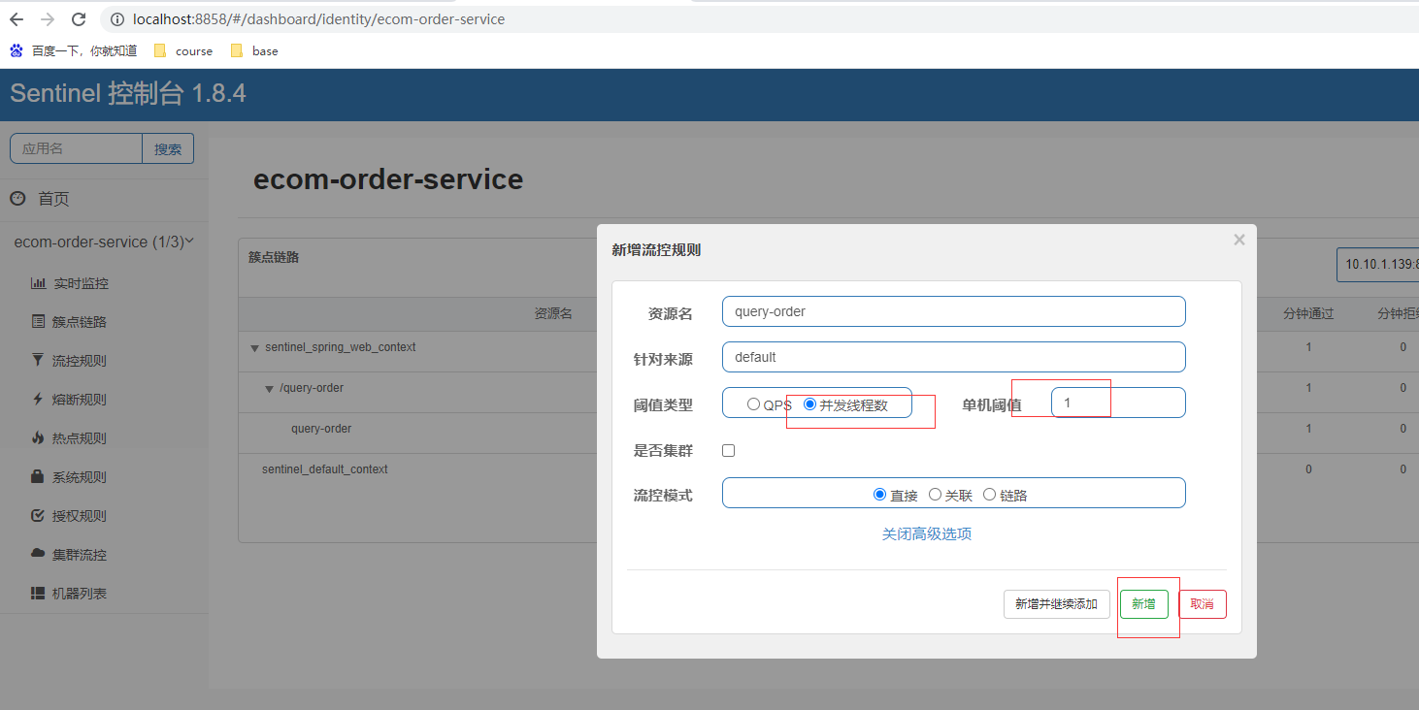The width and height of the screenshot is (1419, 710).
Task: Open 簇点链路 menu item
Action: click(80, 321)
